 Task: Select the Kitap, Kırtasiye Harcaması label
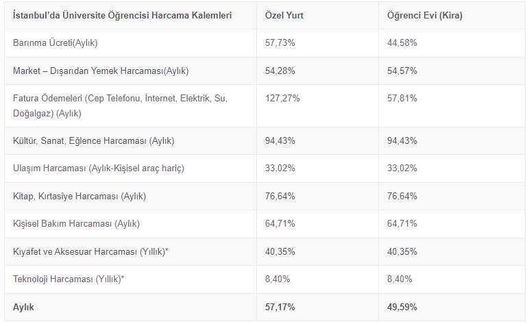[x=79, y=196]
